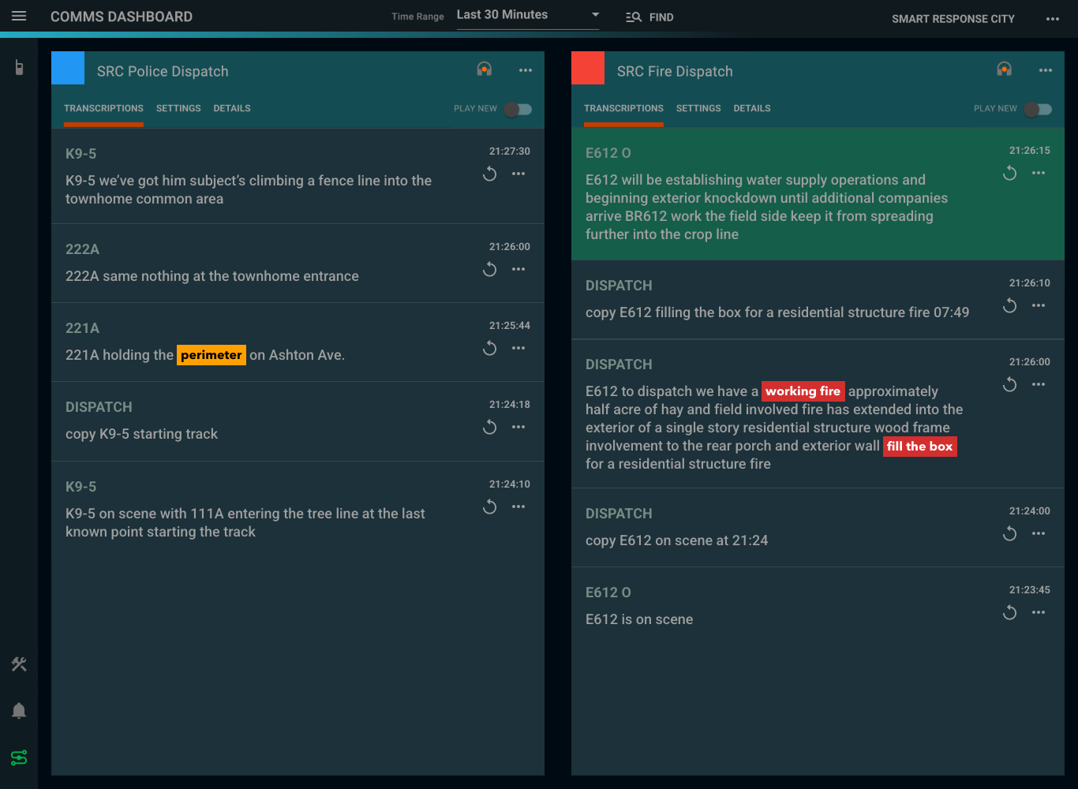Open options for fire DISPATCH 21:26:00 message

coord(1039,384)
